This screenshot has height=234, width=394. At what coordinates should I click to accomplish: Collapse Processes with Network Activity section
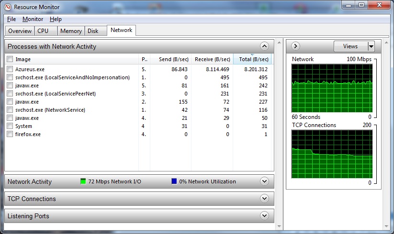pos(264,46)
